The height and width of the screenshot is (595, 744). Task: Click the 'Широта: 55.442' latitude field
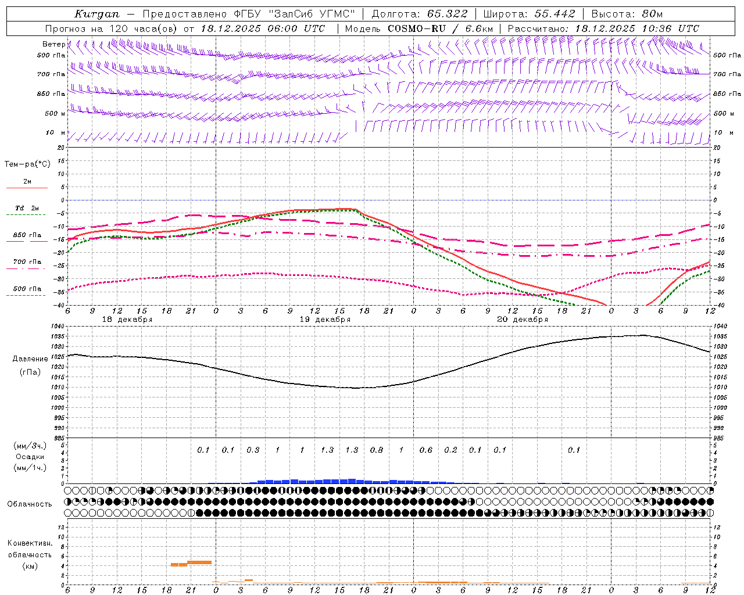[530, 13]
